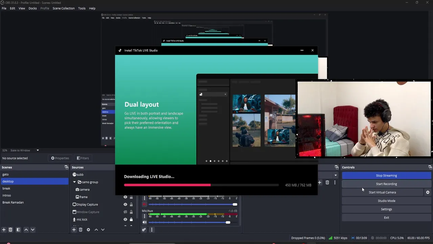Open the scene transition type dropdown
433x244 pixels.
coord(336,175)
